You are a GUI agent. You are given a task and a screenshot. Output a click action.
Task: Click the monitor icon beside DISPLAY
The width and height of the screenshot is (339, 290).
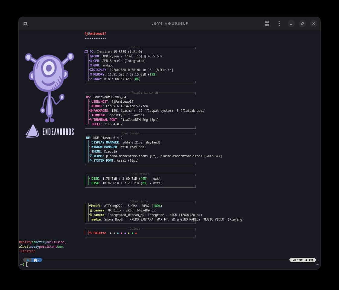(x=91, y=70)
